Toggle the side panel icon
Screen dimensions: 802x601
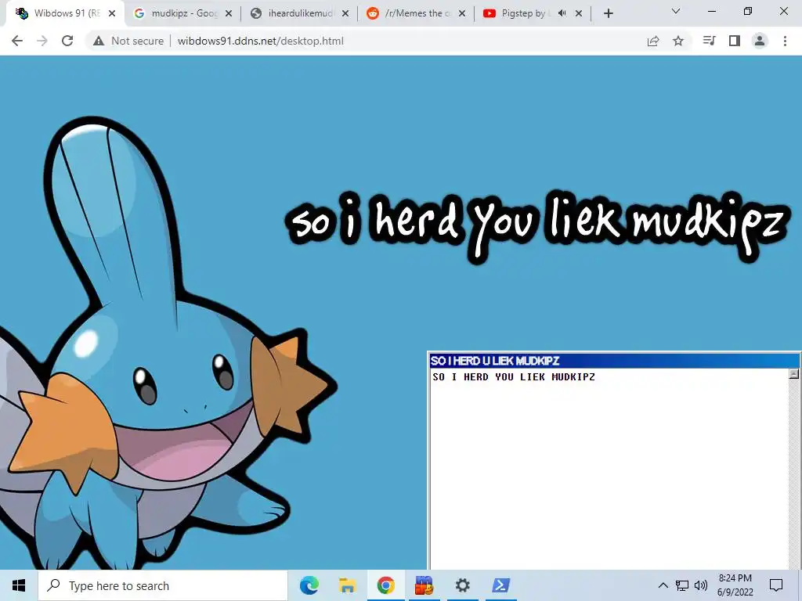(x=735, y=41)
